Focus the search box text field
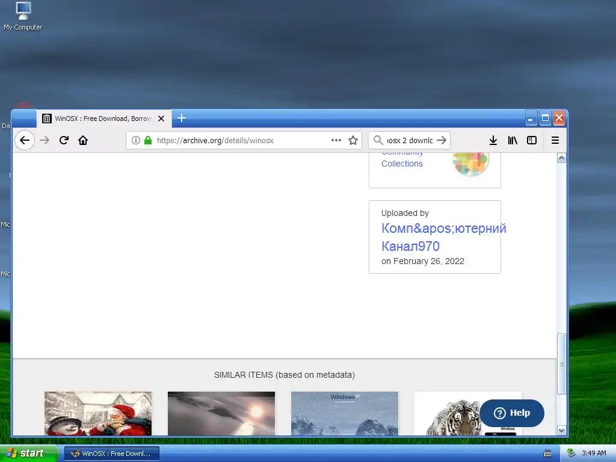616x462 pixels. 410,140
